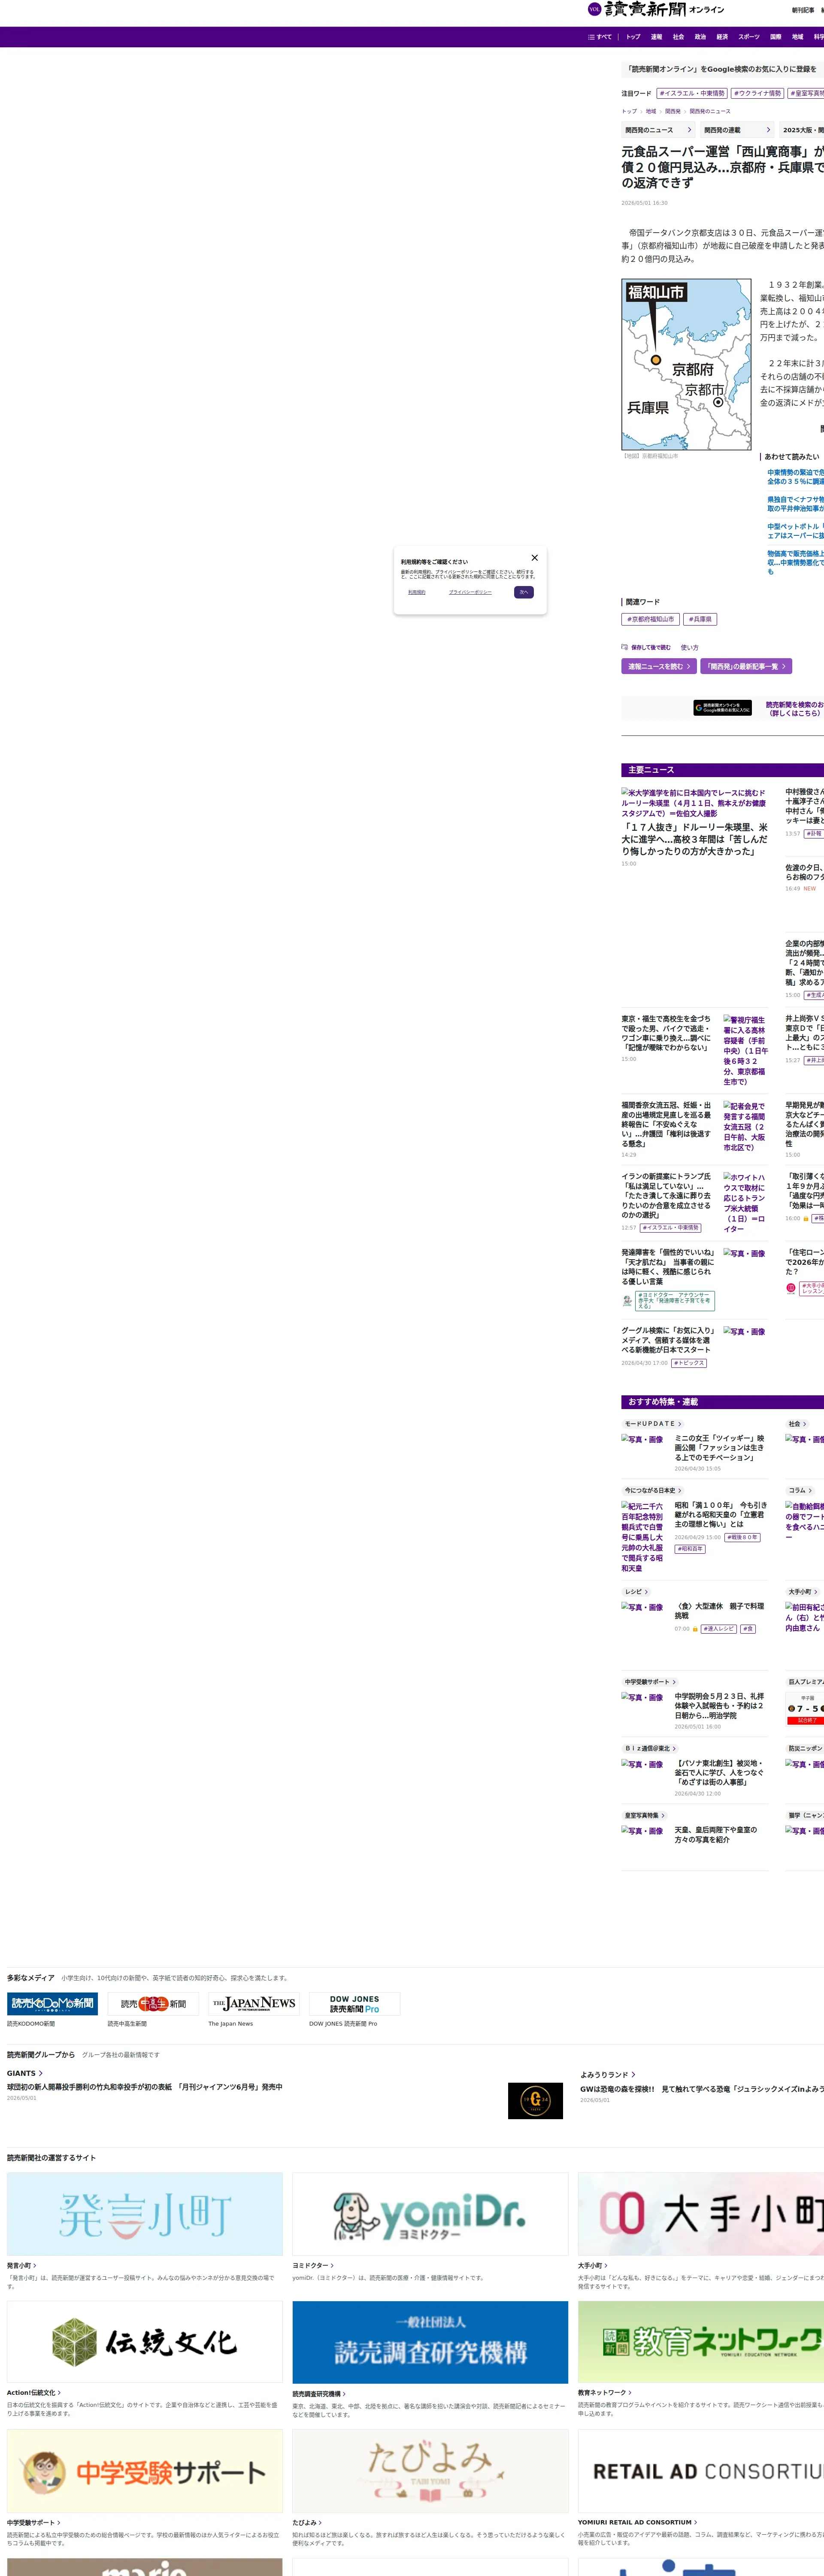Open the 大型連休 親子で料理挑戦 article
This screenshot has width=824, height=2576.
pyautogui.click(x=719, y=1611)
